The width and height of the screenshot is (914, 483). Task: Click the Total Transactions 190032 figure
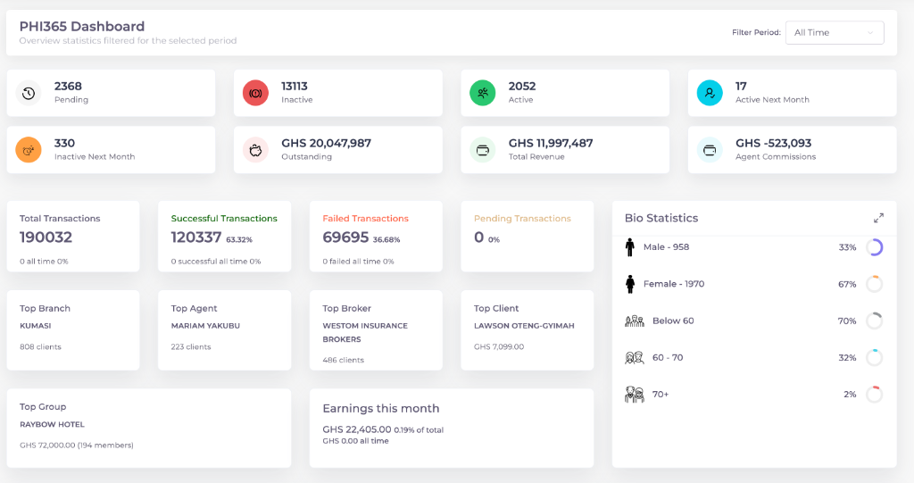[x=46, y=237]
